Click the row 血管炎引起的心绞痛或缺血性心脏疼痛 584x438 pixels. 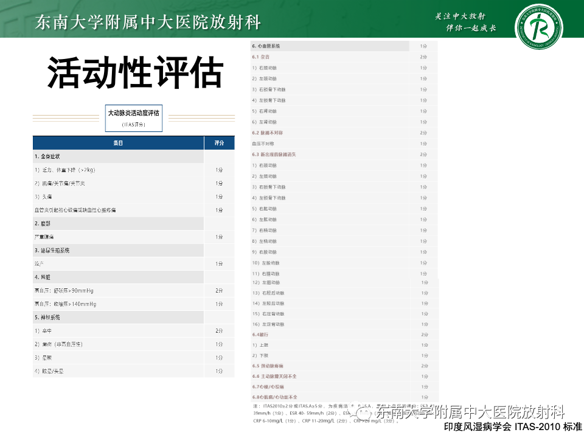134,210
